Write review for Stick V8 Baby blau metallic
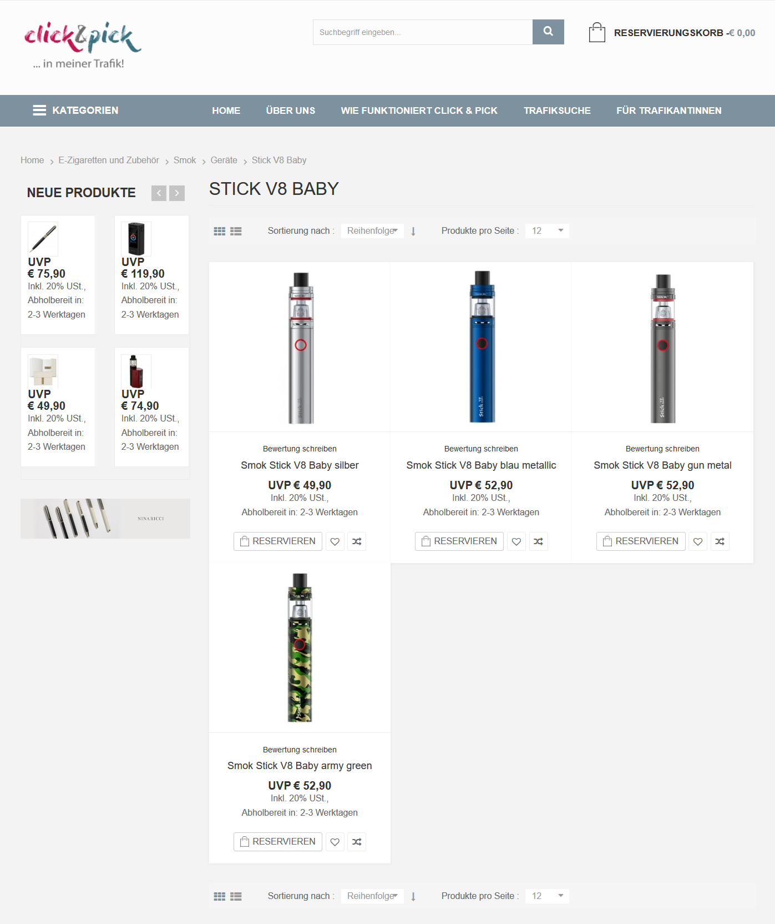 click(481, 449)
